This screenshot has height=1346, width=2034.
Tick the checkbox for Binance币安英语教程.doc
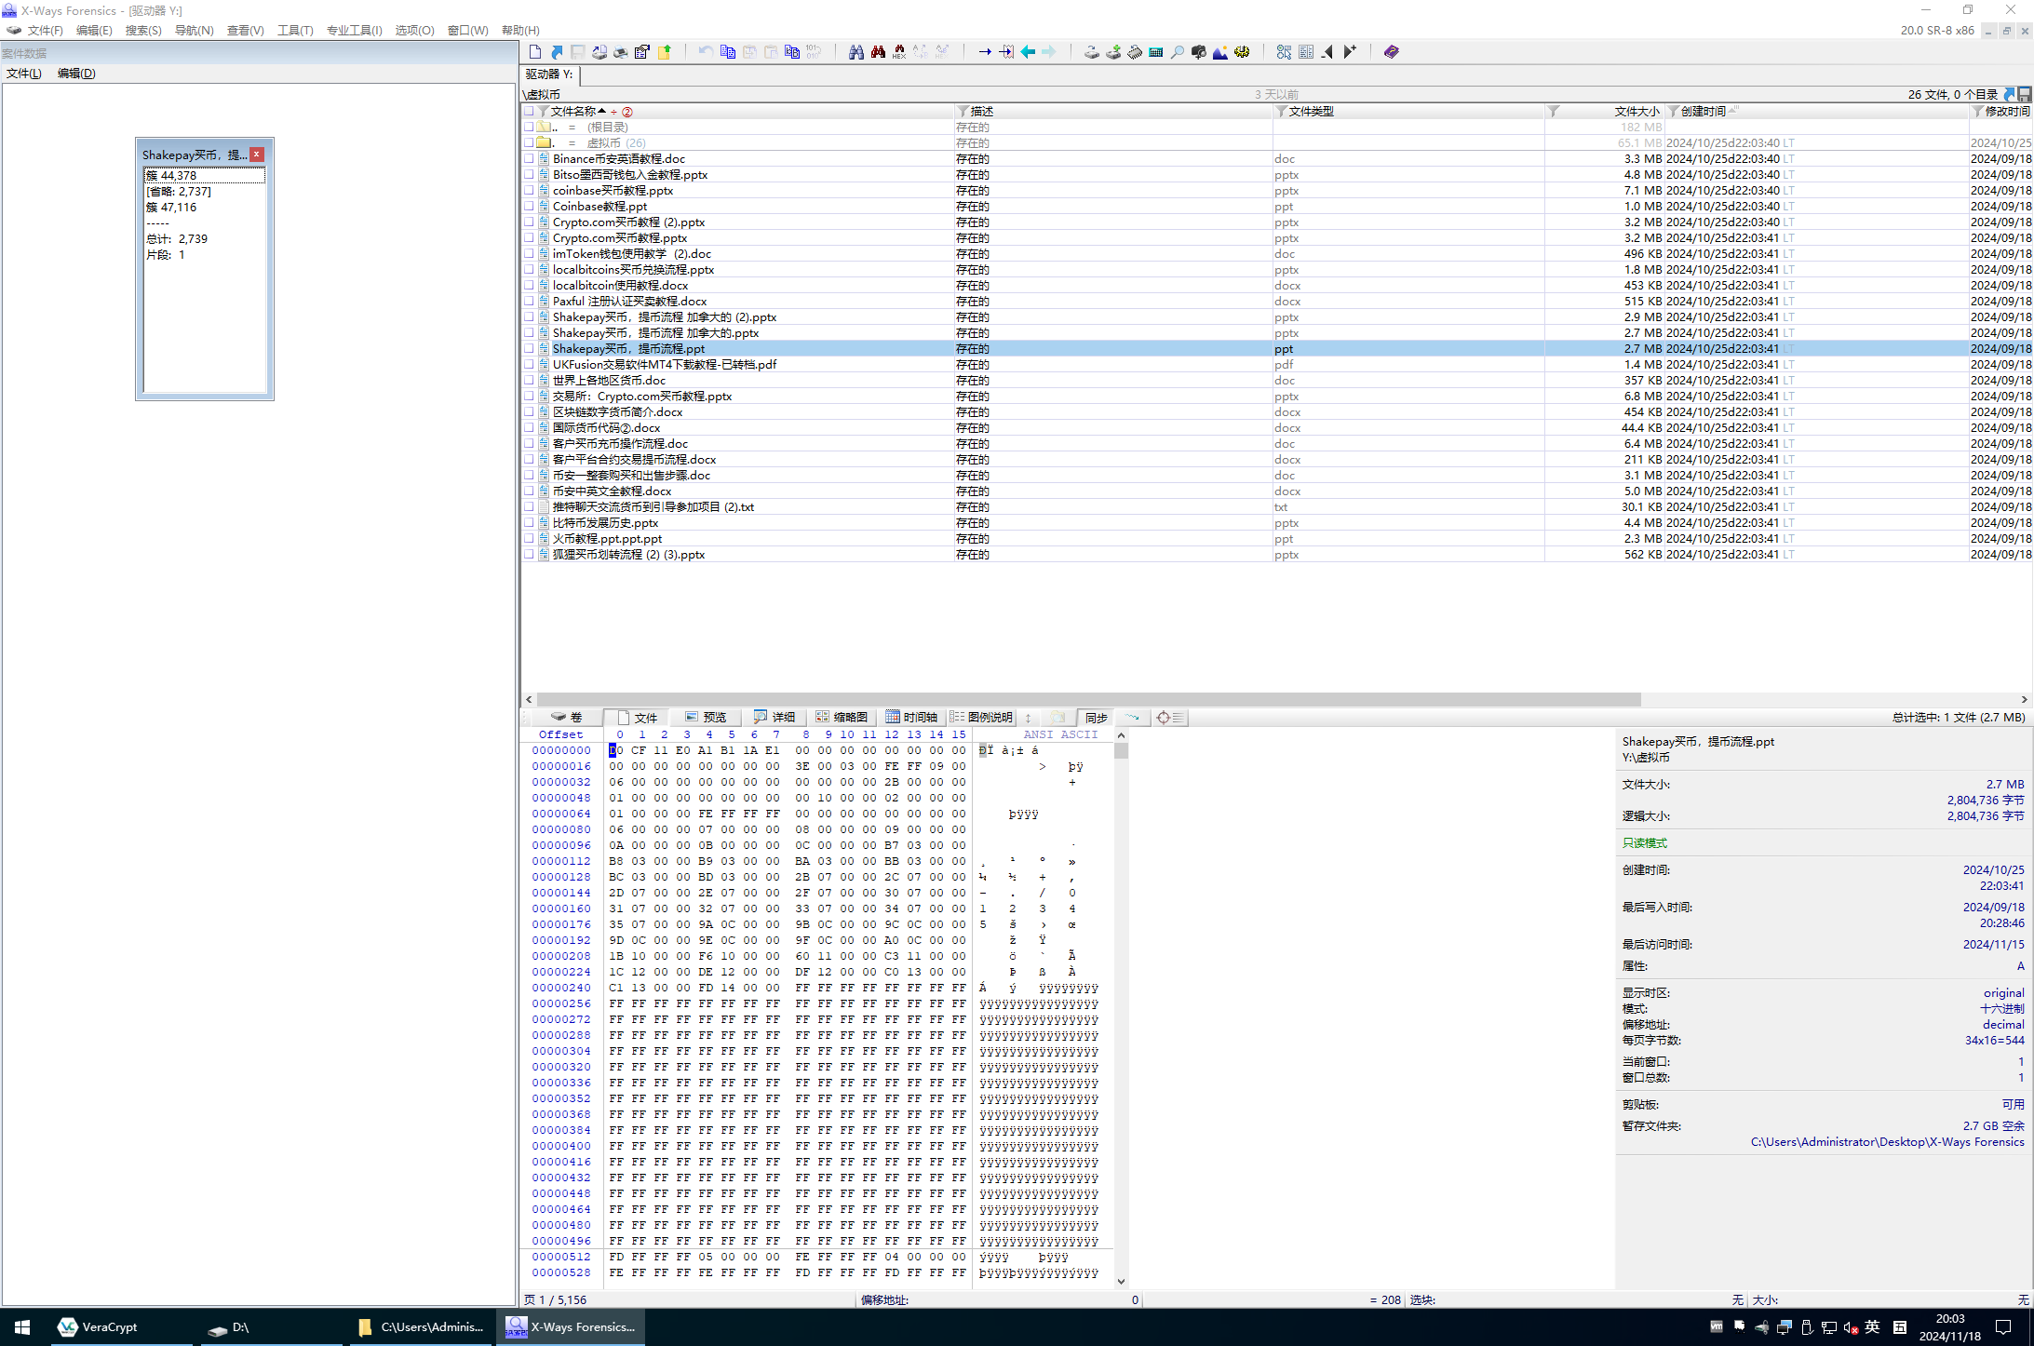pyautogui.click(x=529, y=159)
